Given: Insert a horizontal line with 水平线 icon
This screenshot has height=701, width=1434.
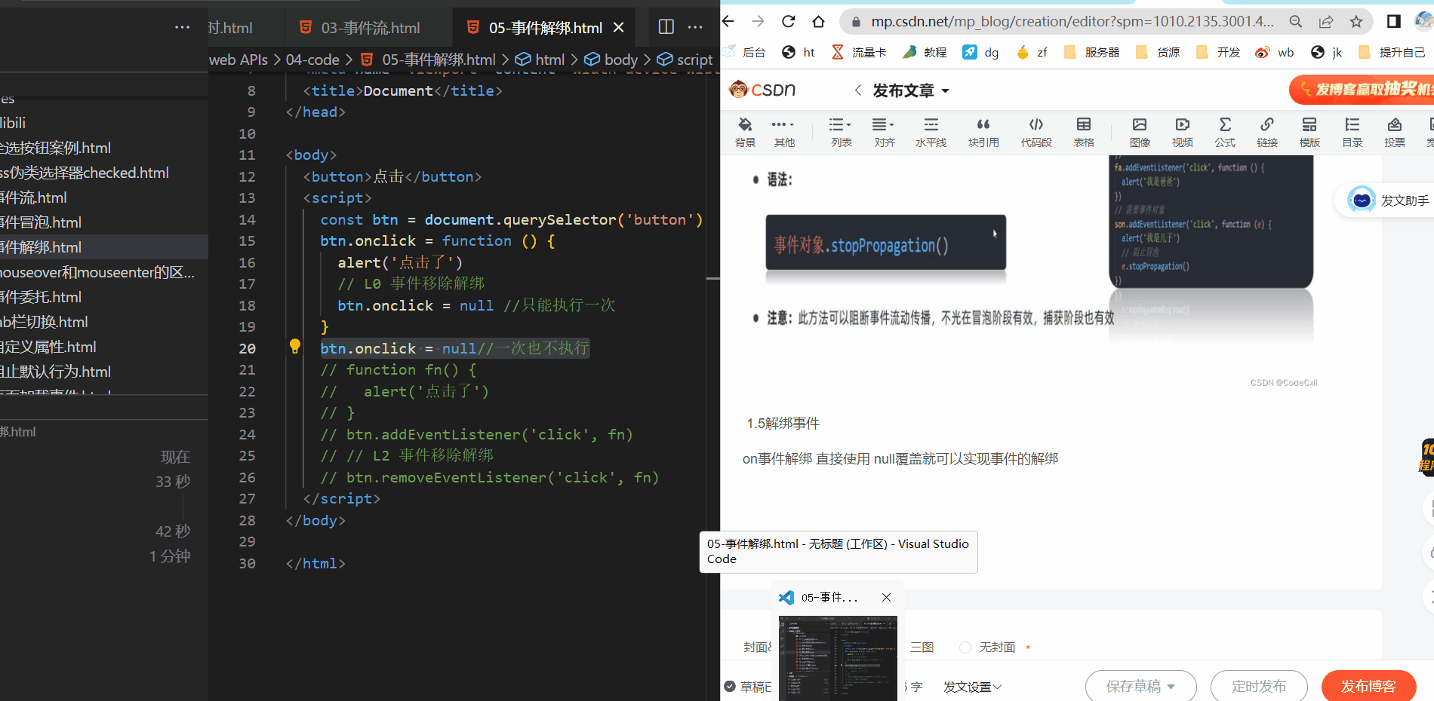Looking at the screenshot, I should [931, 133].
